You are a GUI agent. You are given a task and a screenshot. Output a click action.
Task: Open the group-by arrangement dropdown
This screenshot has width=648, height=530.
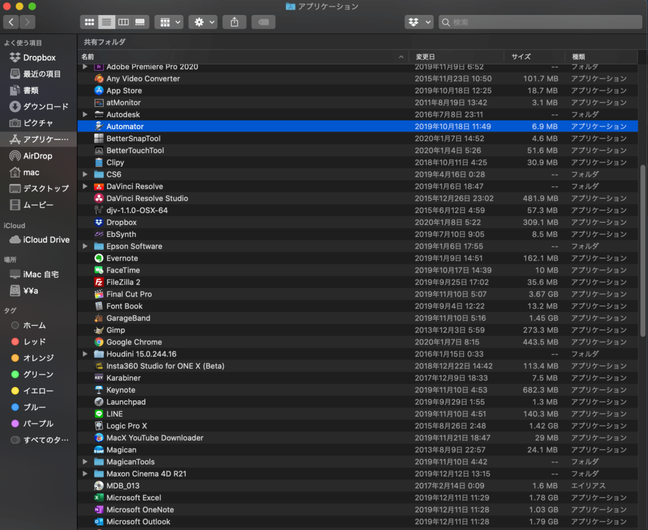tap(170, 22)
